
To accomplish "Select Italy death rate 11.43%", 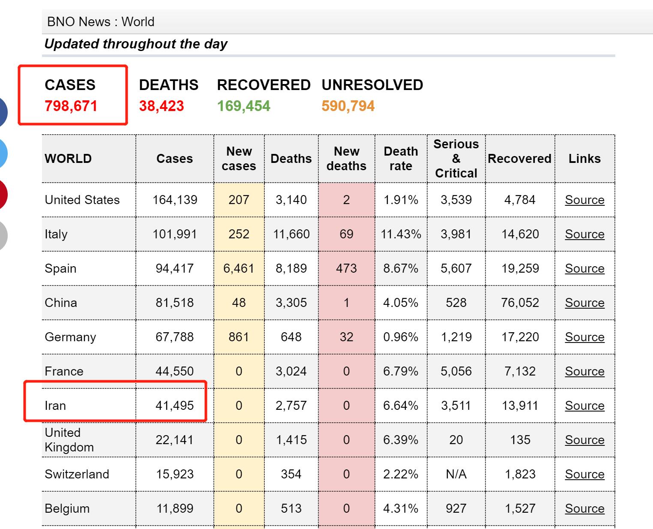I will (x=401, y=234).
